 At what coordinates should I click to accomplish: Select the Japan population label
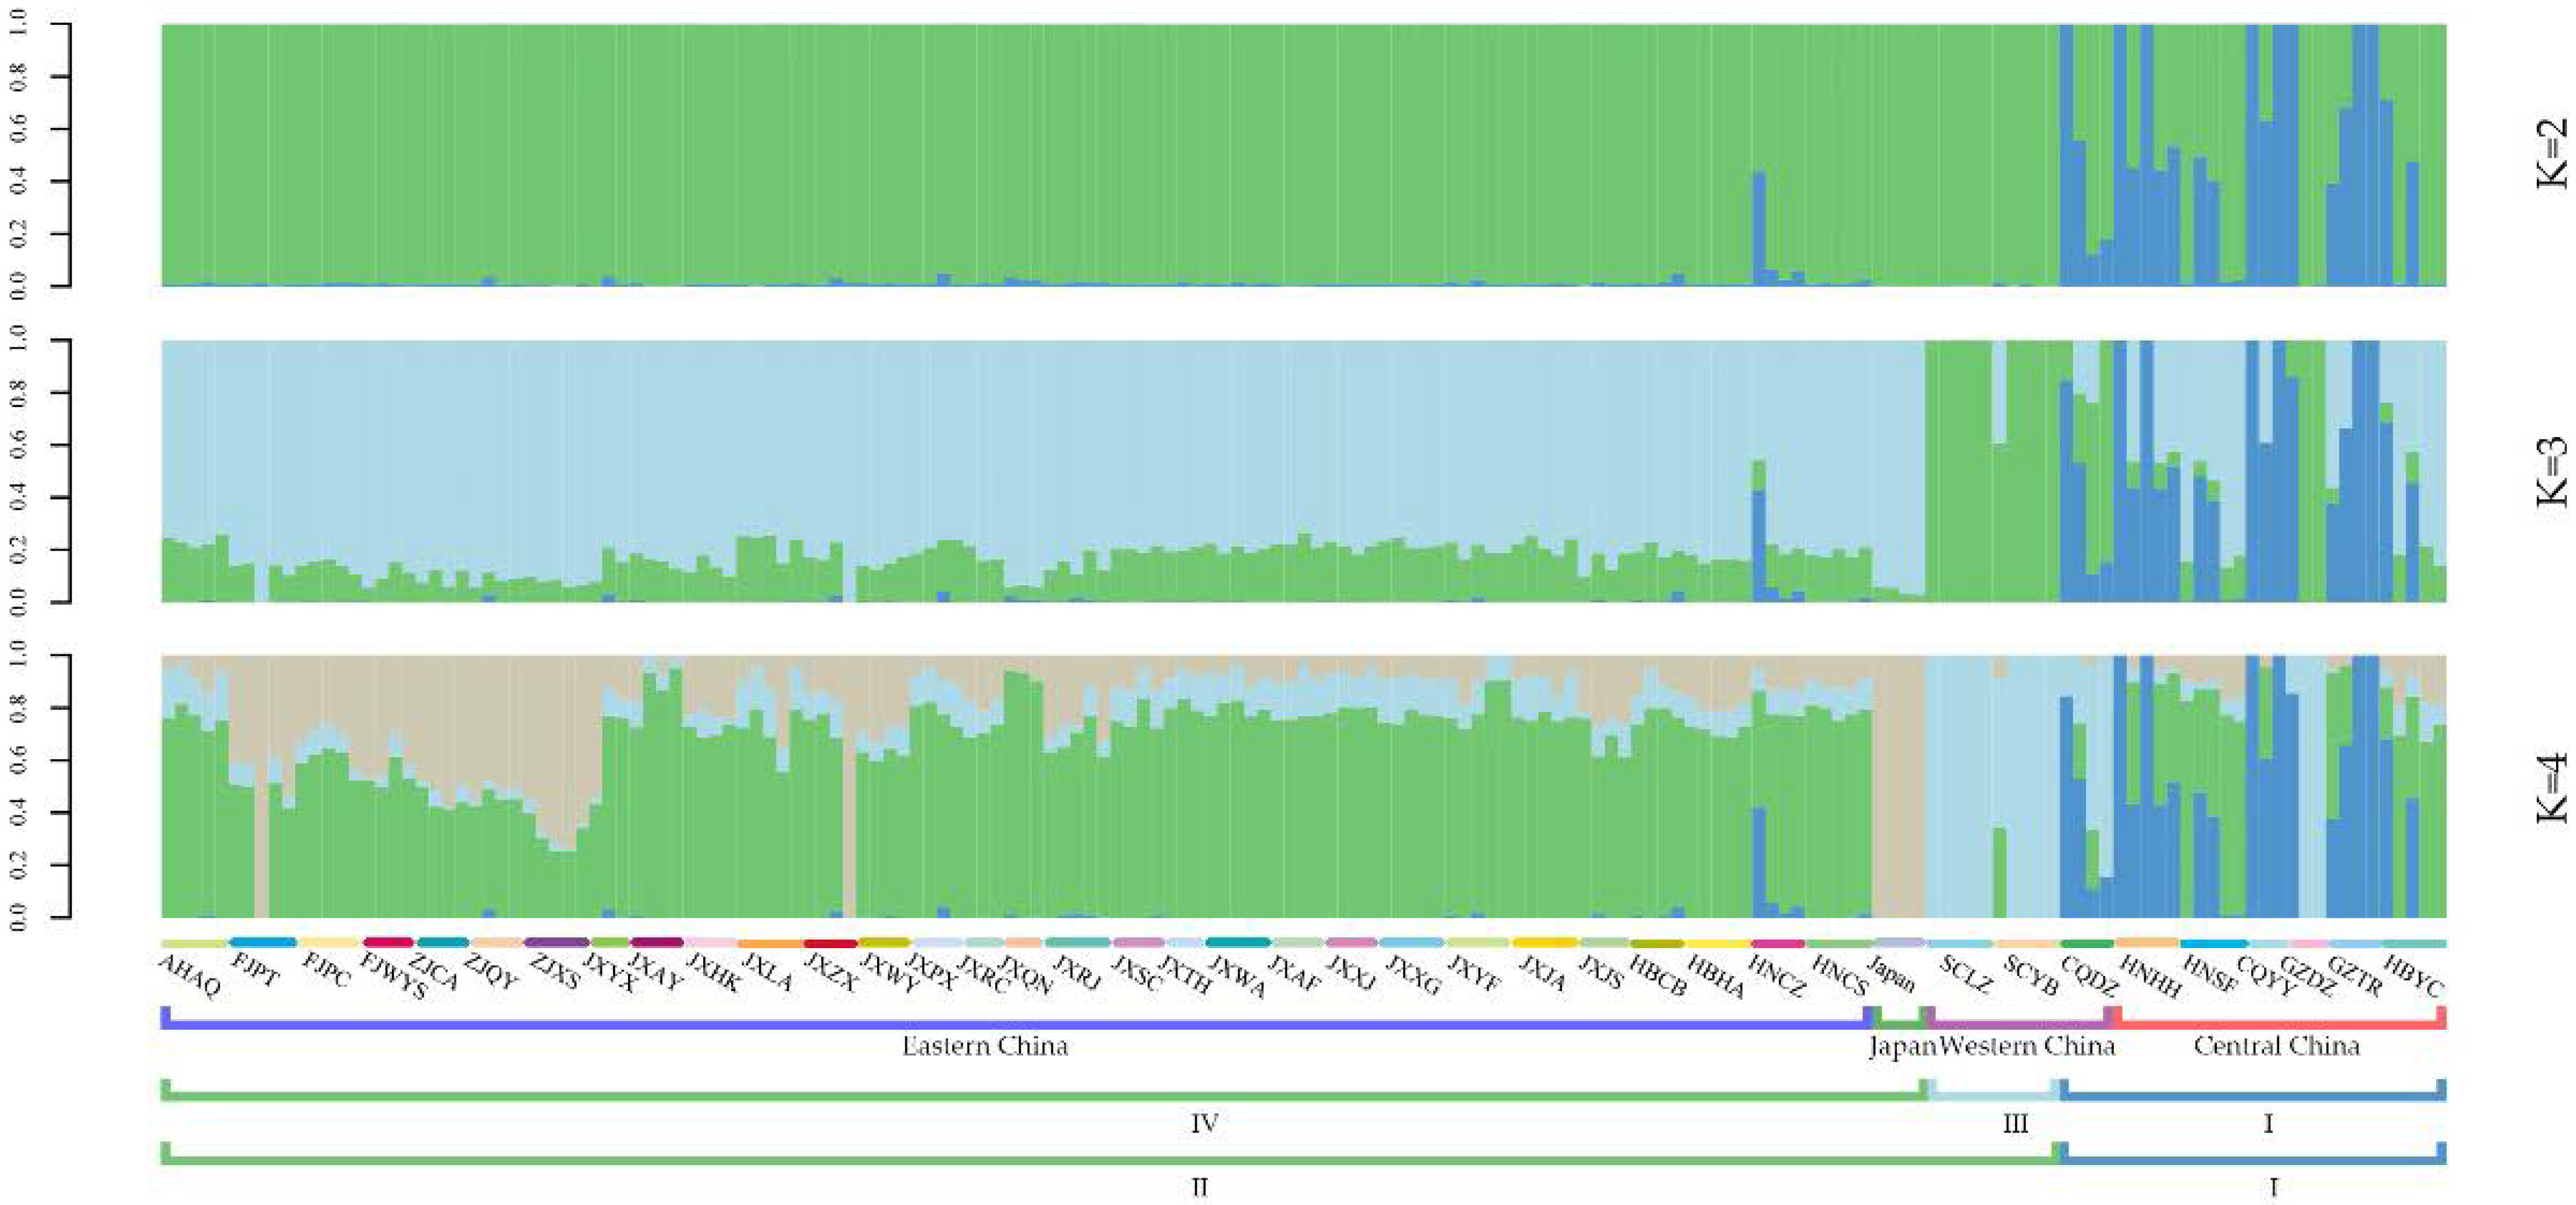coord(1892,974)
